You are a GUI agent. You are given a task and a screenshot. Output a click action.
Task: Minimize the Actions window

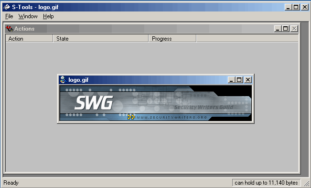pyautogui.click(x=278, y=29)
